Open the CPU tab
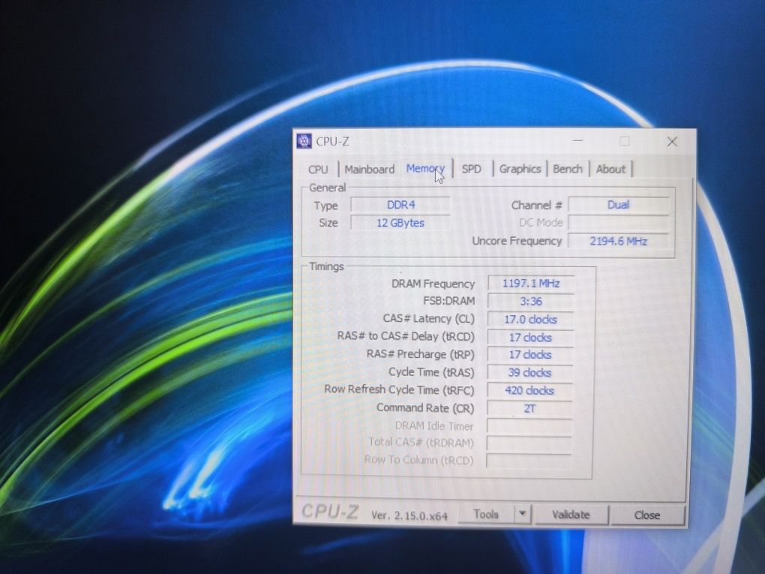 (x=318, y=170)
